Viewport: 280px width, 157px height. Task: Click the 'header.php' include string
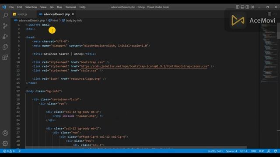(87, 116)
